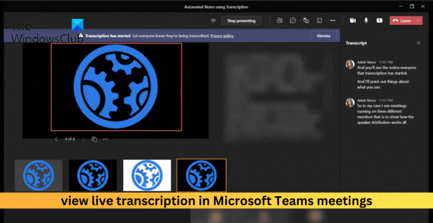
Task: Dismiss the transcription notification banner
Action: tap(324, 36)
